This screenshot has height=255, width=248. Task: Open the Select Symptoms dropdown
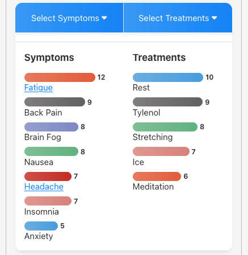pos(69,18)
